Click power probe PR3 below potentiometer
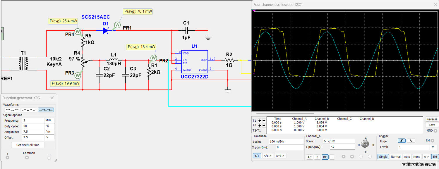The width and height of the screenshot is (439, 169). (78, 75)
